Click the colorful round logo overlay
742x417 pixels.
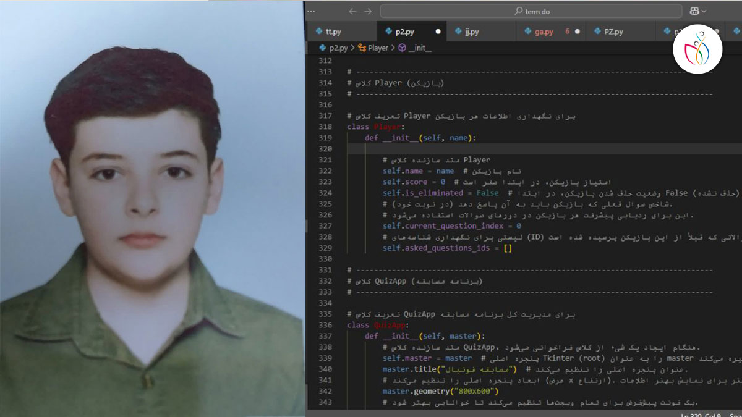pyautogui.click(x=697, y=48)
